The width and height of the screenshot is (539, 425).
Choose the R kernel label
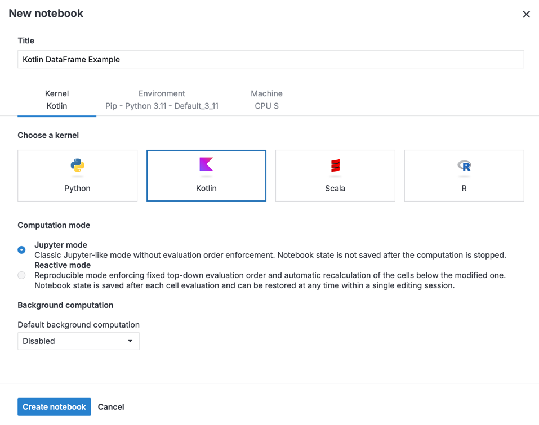point(464,189)
